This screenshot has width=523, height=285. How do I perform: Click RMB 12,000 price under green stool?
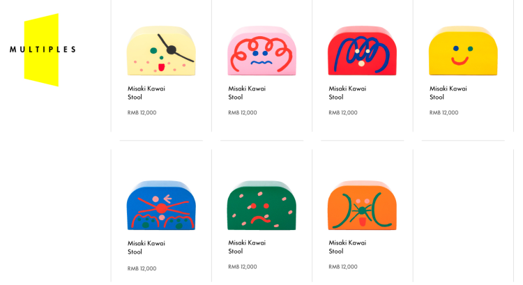(243, 267)
